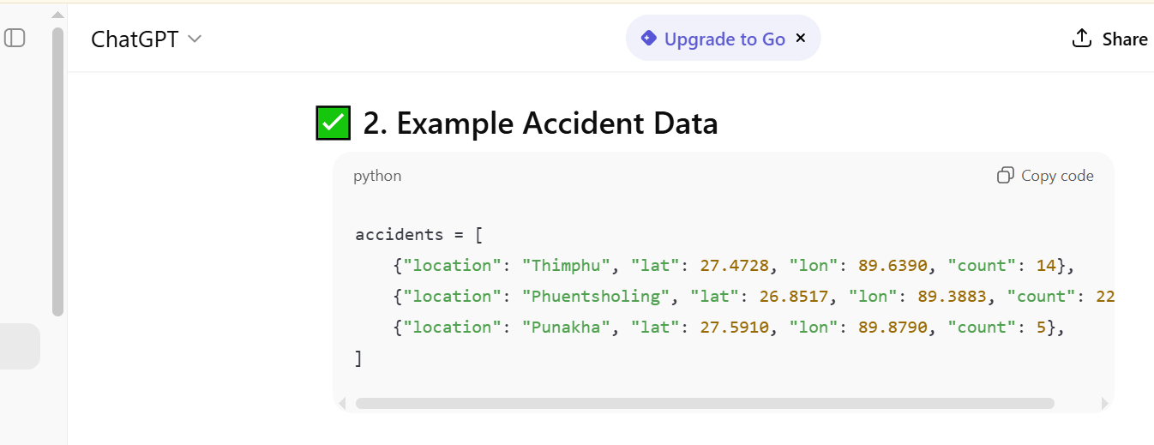Toggle the sidebar panel icon

click(x=15, y=38)
